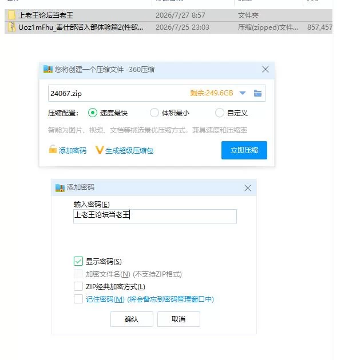Click the date 2026/7/27 8:57

(x=180, y=15)
